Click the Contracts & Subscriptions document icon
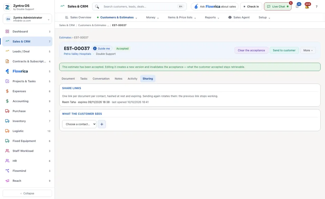The width and height of the screenshot is (325, 199). click(x=7, y=61)
